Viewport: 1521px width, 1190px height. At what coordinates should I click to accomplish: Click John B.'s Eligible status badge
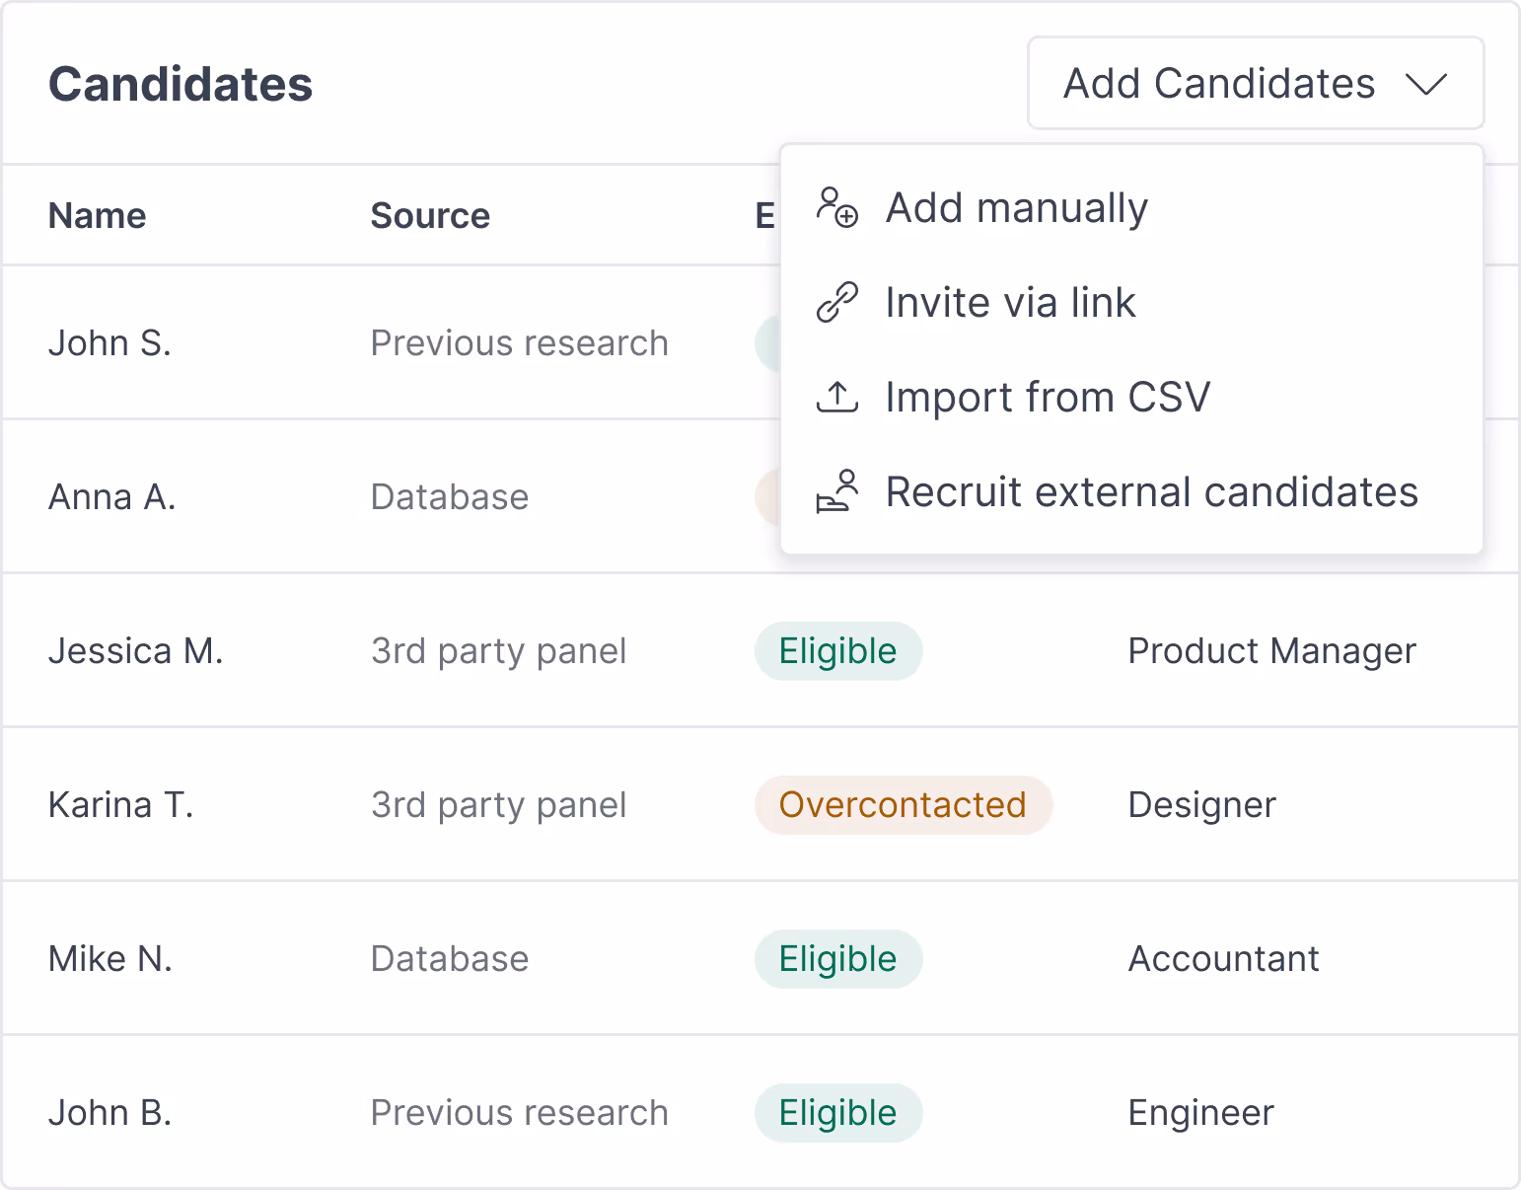tap(838, 1113)
